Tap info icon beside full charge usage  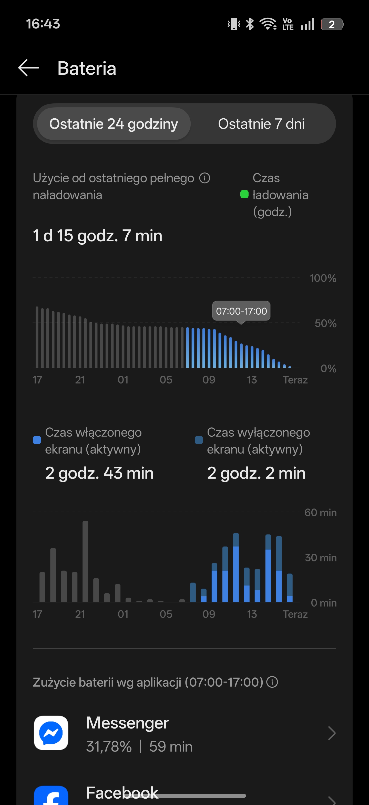click(x=205, y=178)
